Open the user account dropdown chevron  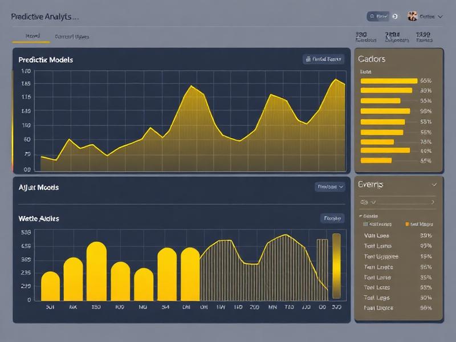tap(439, 17)
